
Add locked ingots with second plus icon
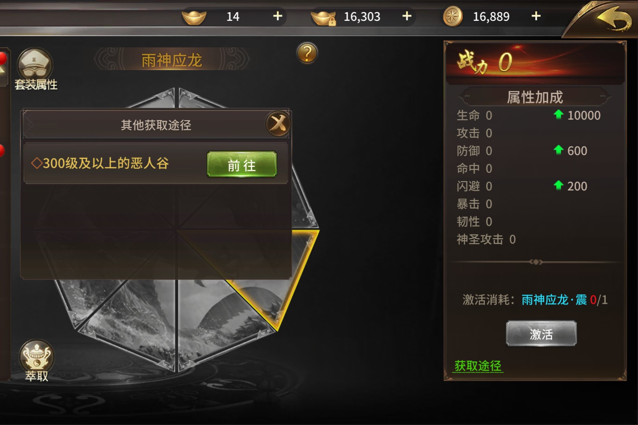point(407,16)
